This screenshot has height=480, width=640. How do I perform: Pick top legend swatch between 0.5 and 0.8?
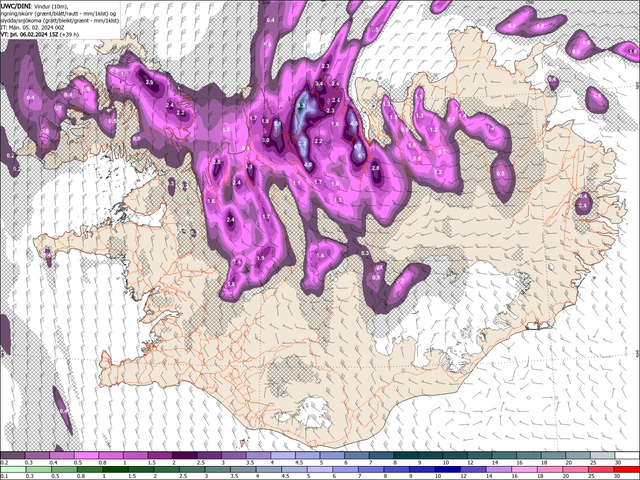click(x=86, y=455)
